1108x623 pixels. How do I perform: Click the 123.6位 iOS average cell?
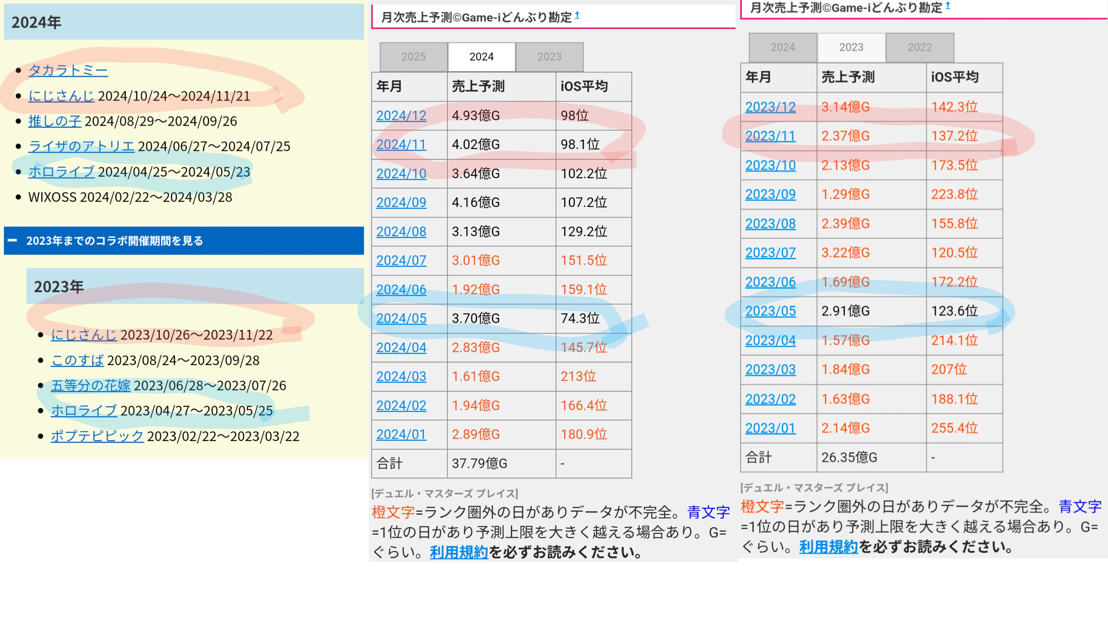tap(964, 311)
